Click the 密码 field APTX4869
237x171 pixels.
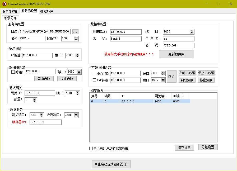coord(179,46)
